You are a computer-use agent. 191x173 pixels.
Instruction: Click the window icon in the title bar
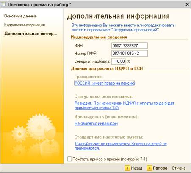(3, 4)
